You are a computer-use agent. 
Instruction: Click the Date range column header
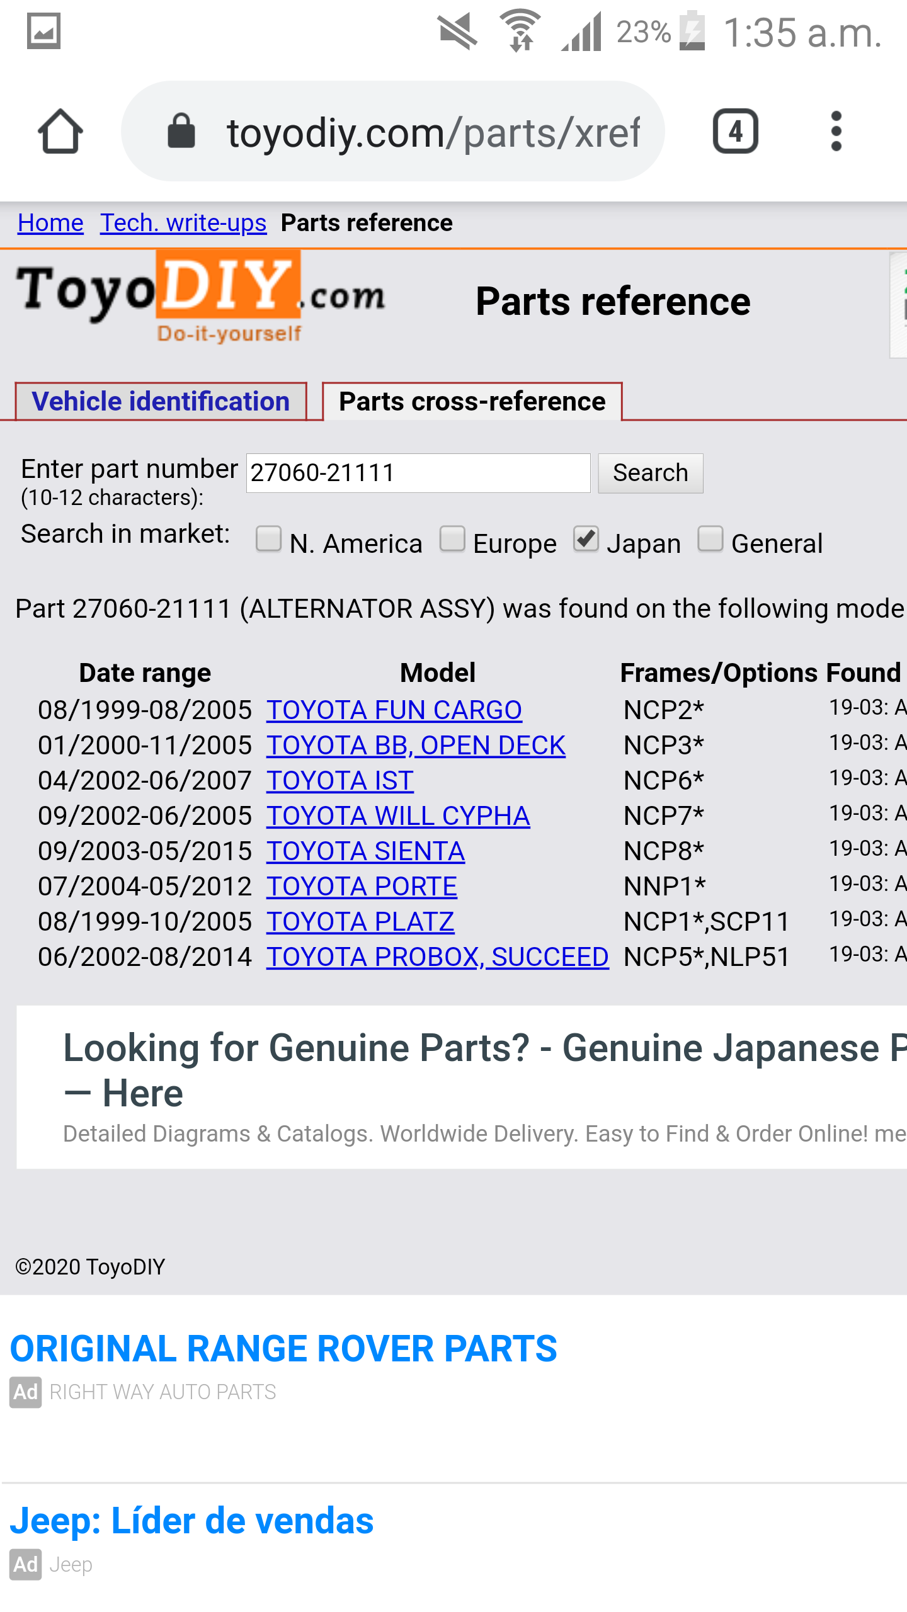click(145, 673)
